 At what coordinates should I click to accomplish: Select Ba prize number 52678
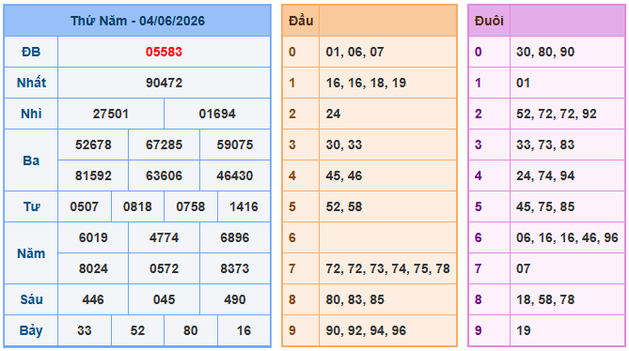93,145
